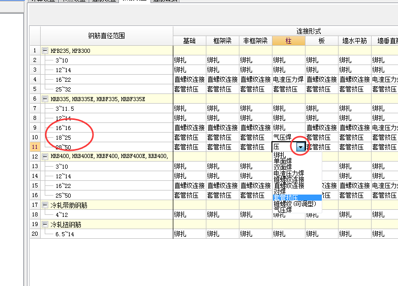
Task: Click the 绑扎 cell in row 9 柱 column
Action: point(288,128)
